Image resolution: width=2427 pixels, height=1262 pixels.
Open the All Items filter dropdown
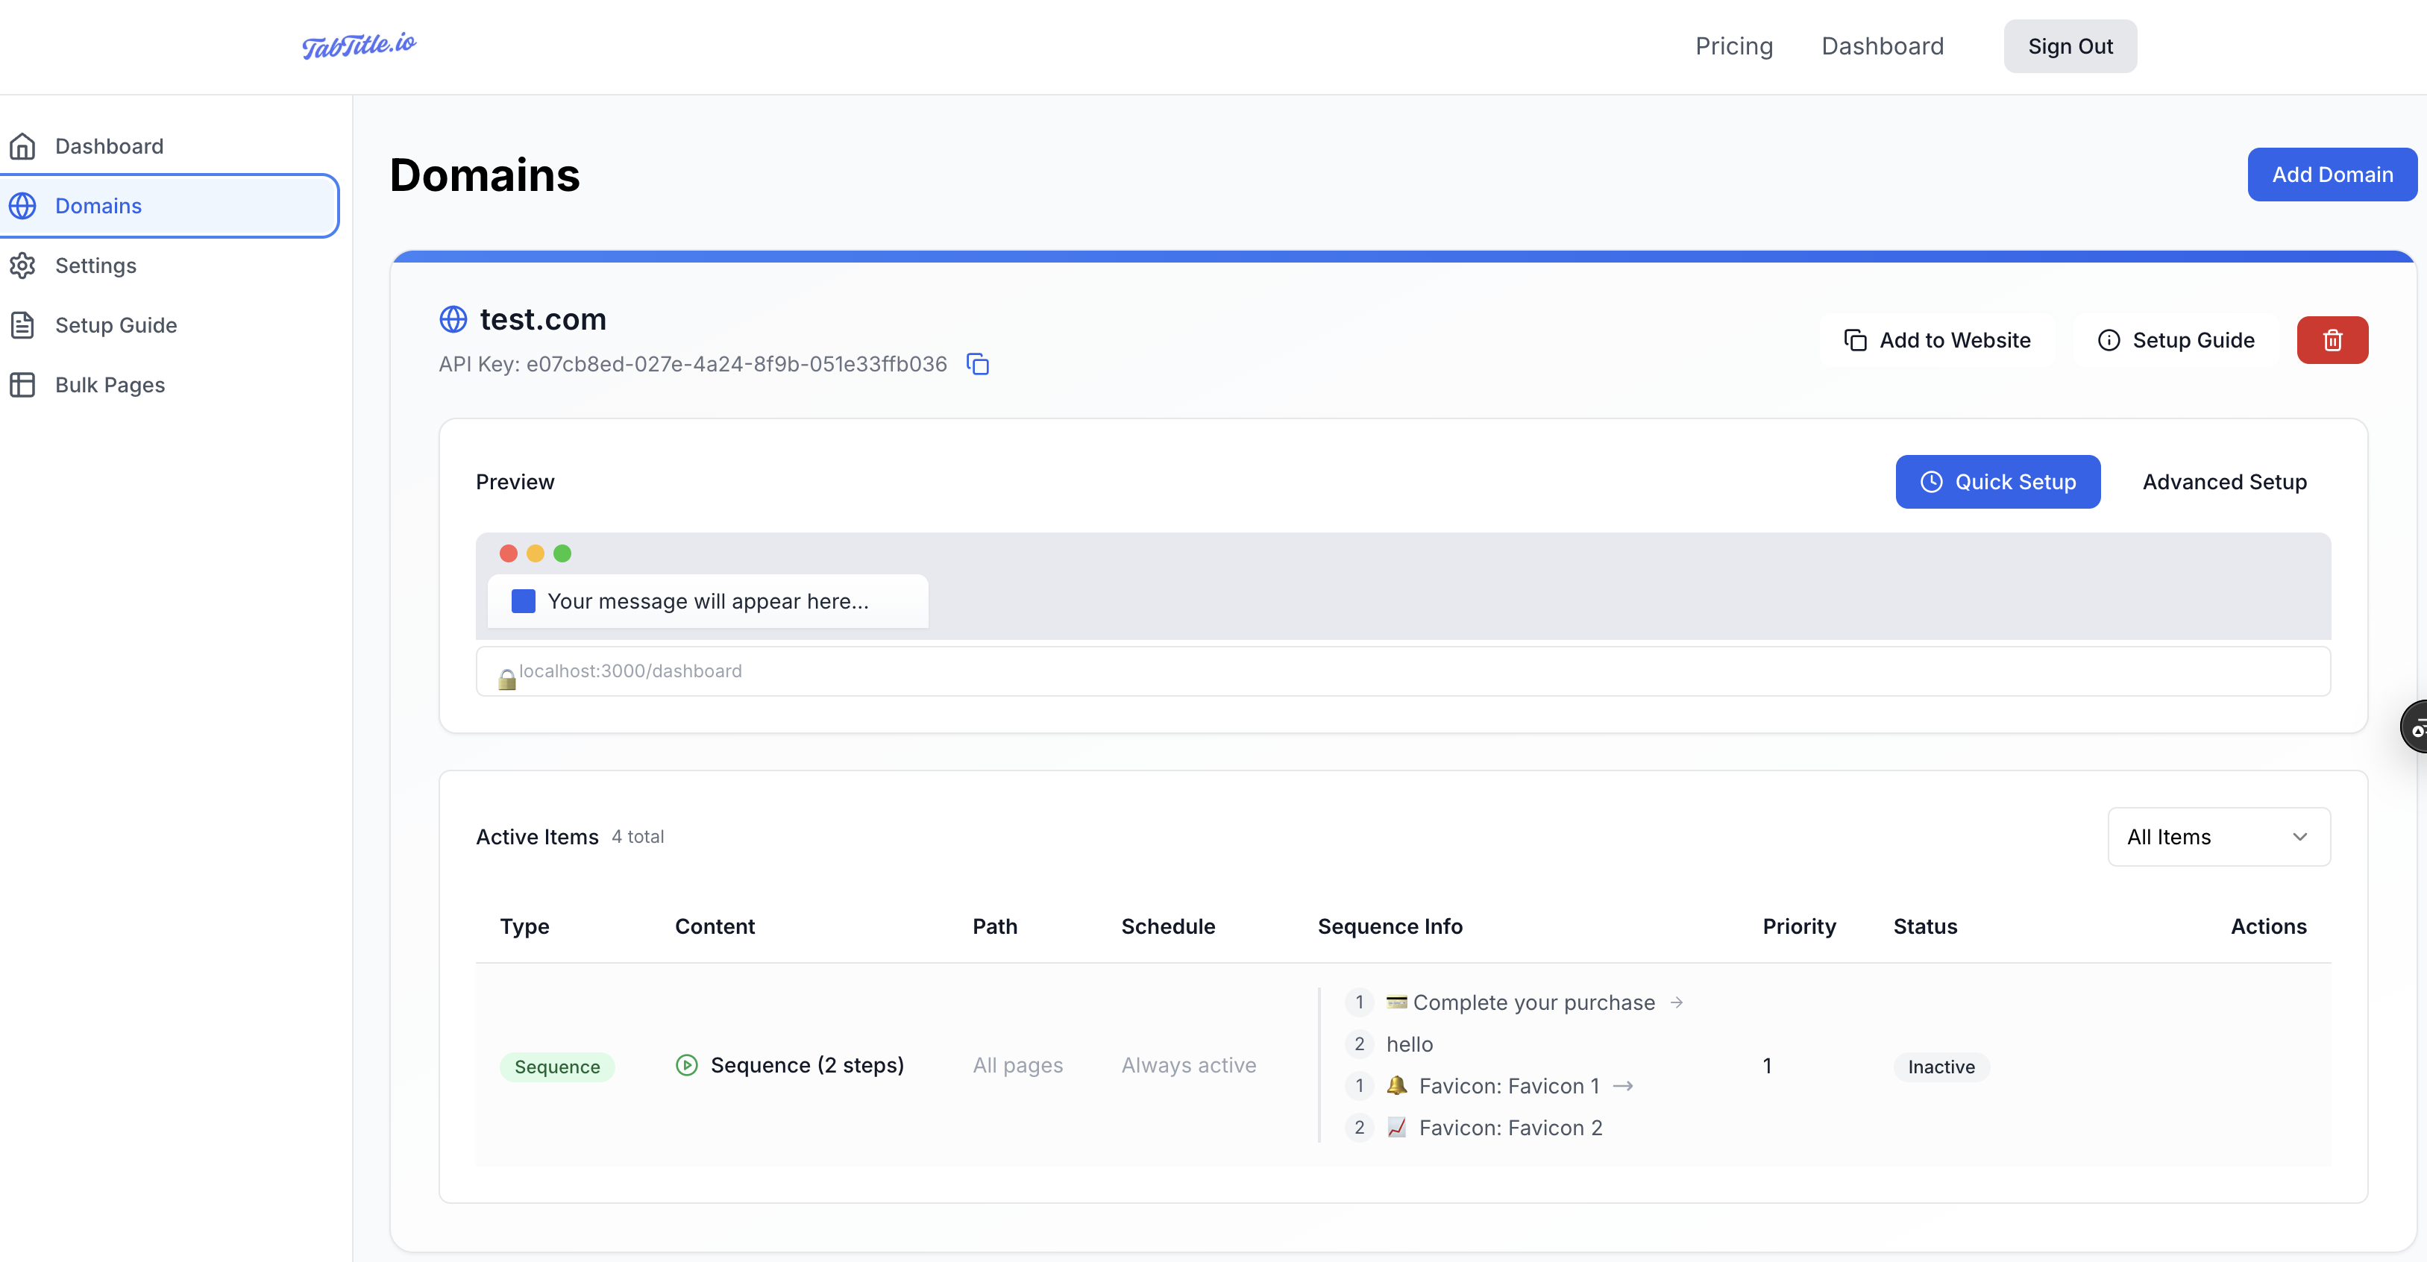coord(2219,837)
